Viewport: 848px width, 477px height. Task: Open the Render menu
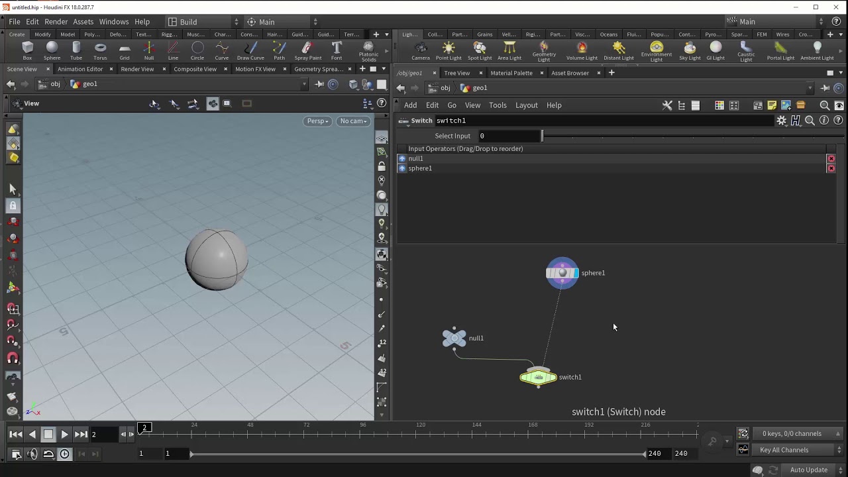(x=56, y=22)
